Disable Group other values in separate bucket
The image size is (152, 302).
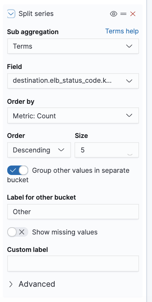tap(18, 171)
